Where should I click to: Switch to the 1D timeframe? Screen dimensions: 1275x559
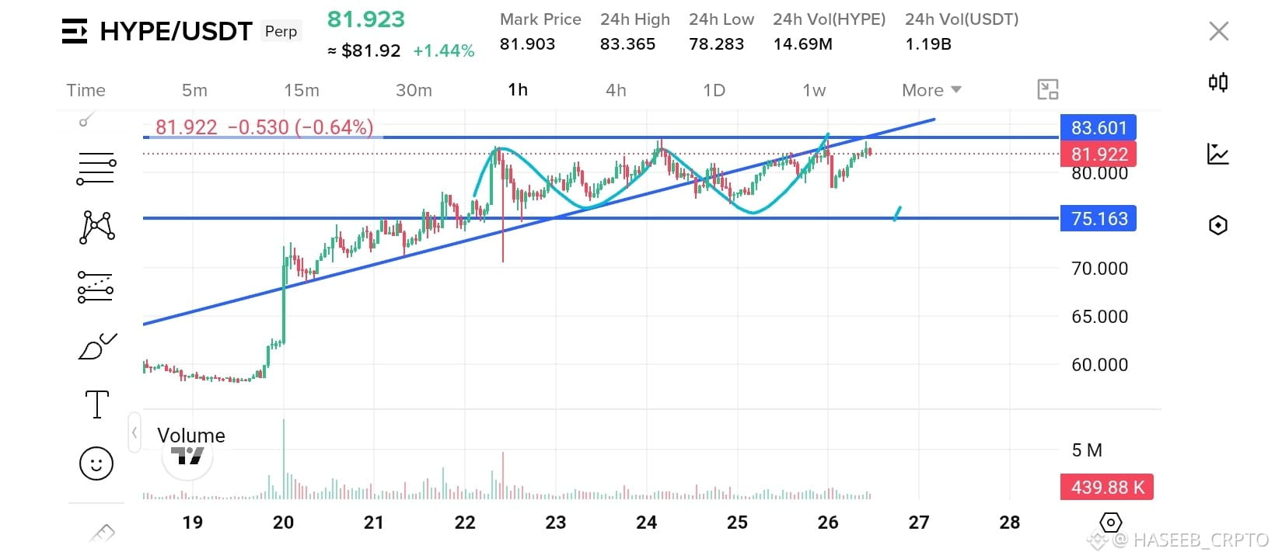click(714, 90)
